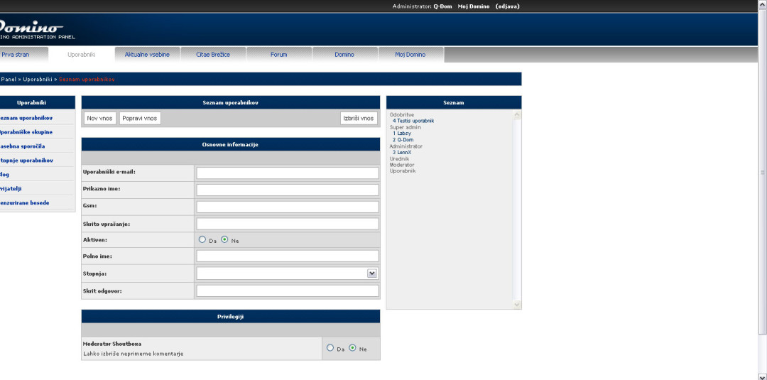This screenshot has width=767, height=380.
Task: Log out via the 'odjava' link
Action: pos(507,6)
